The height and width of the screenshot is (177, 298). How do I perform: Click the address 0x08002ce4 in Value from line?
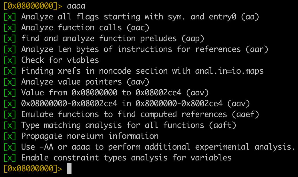158,93
